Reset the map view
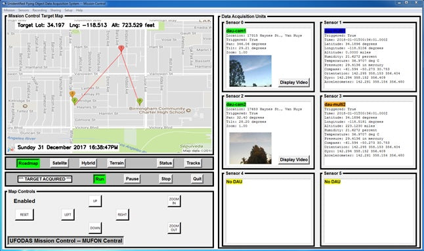 (x=24, y=214)
